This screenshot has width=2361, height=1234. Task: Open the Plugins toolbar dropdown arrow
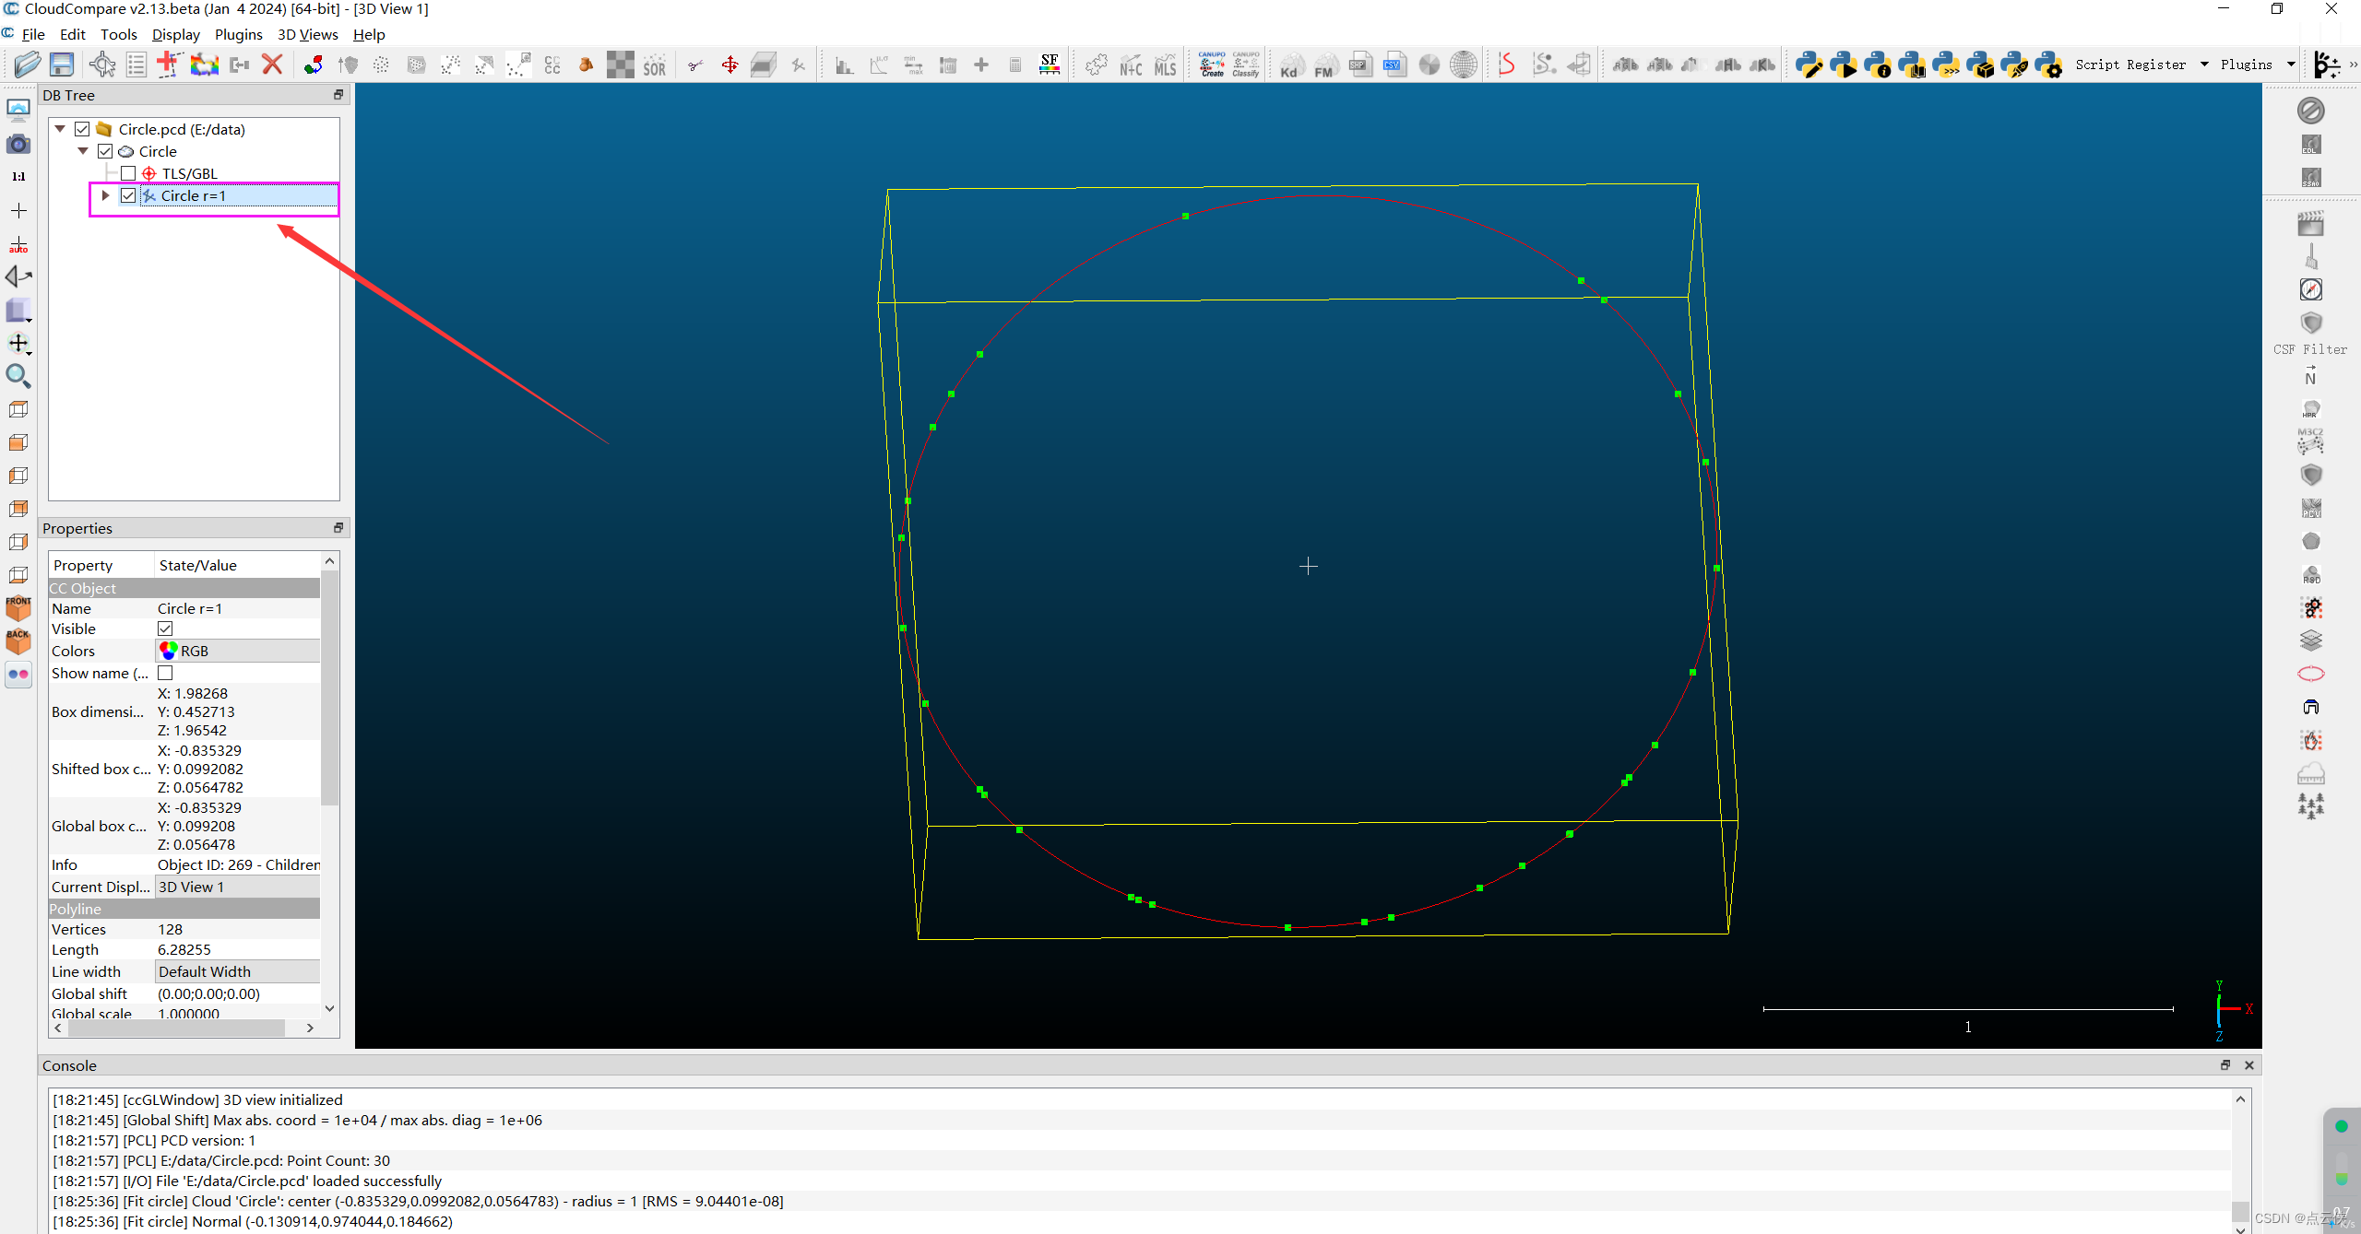(2291, 65)
